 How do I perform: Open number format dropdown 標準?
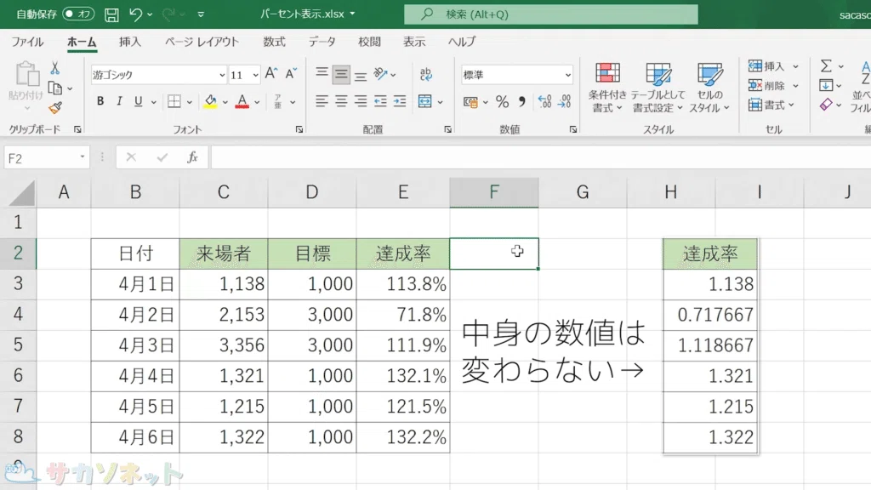point(567,75)
